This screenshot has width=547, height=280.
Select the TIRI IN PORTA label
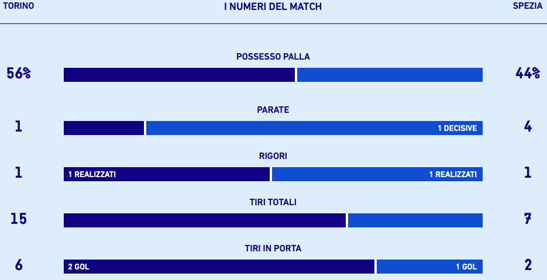coord(273,248)
